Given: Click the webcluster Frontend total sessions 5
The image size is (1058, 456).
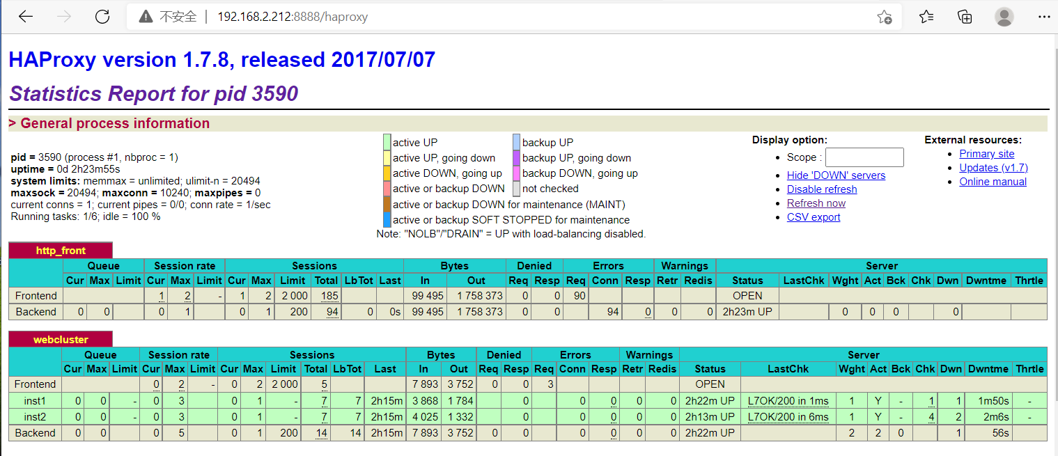Looking at the screenshot, I should pos(325,384).
